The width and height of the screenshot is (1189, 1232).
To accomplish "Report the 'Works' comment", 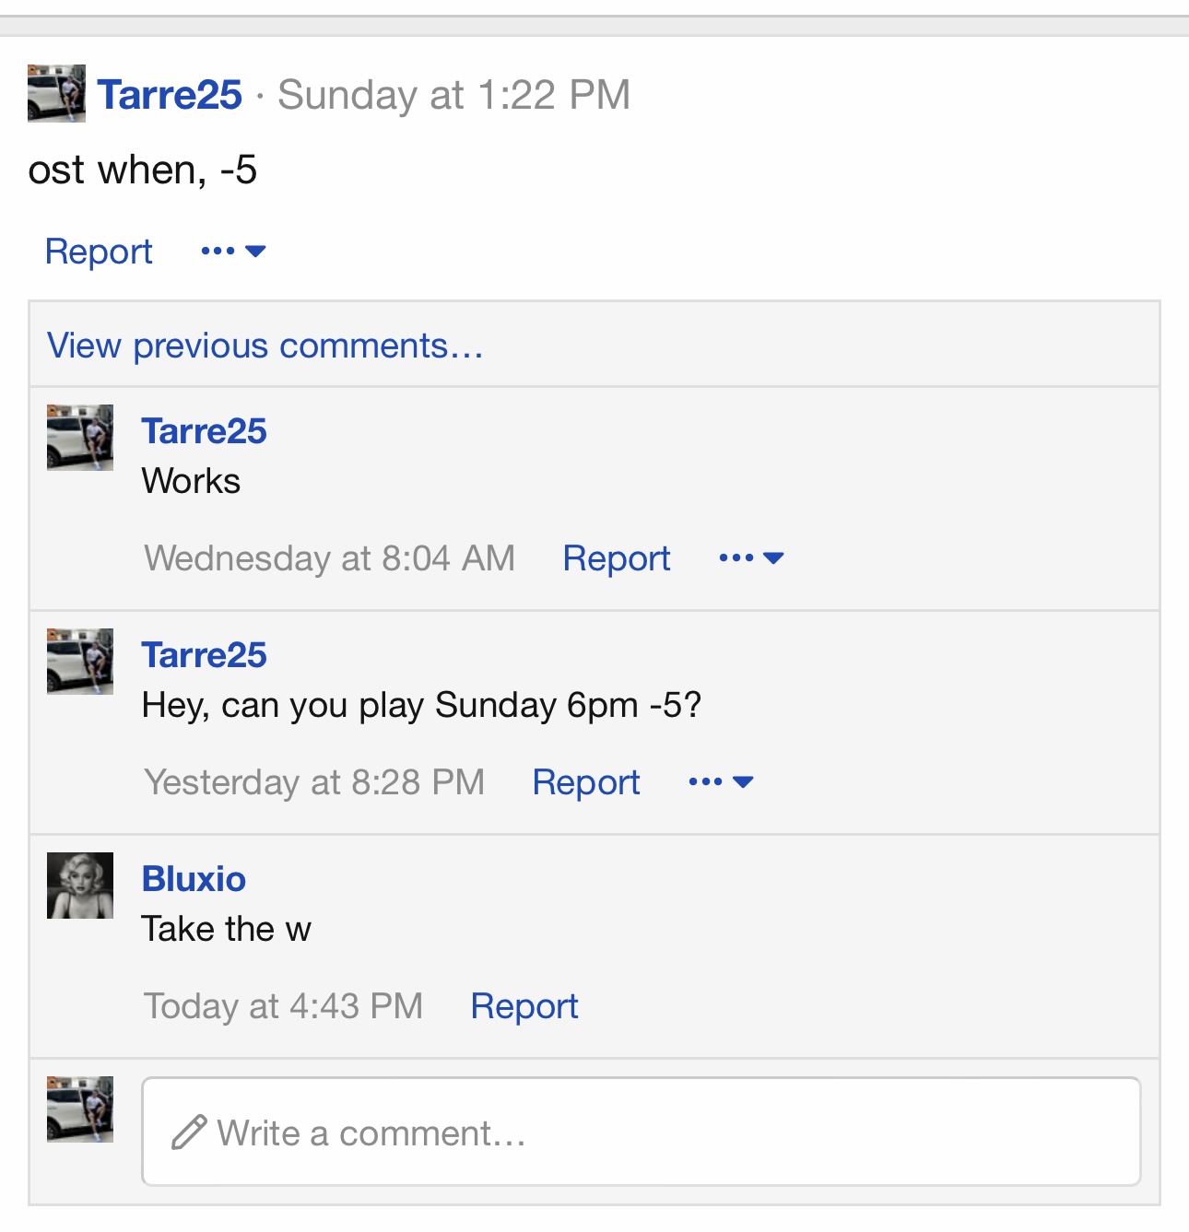I will point(616,558).
